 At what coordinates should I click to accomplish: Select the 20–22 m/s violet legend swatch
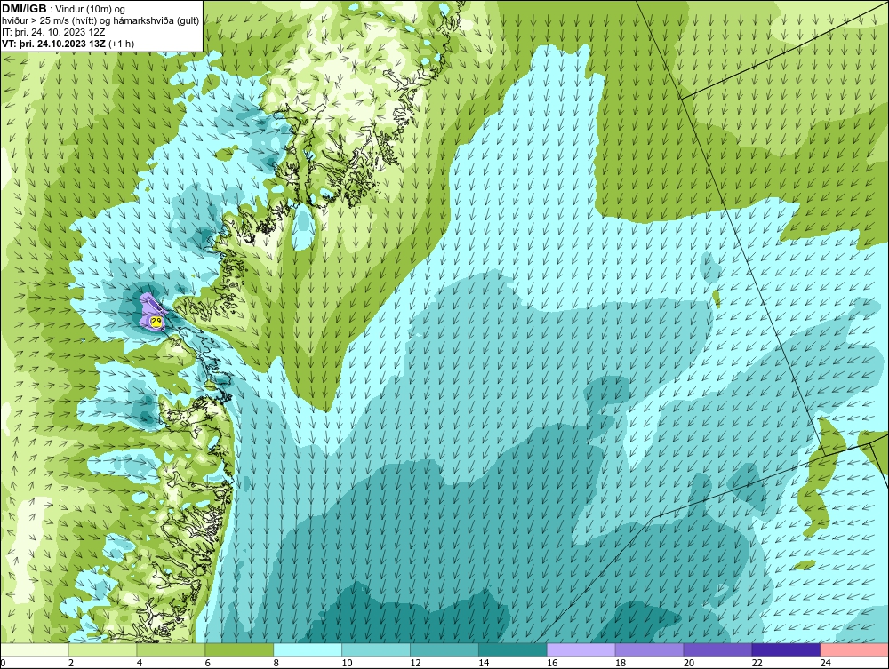(717, 649)
